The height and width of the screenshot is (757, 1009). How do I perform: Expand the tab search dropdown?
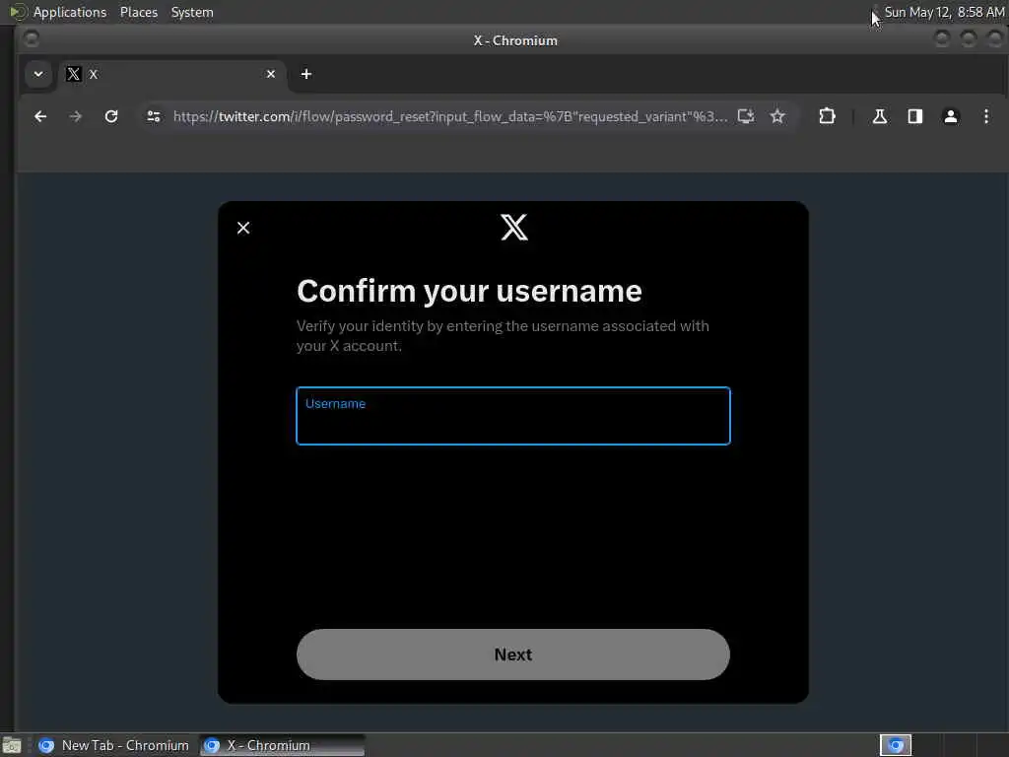click(38, 74)
